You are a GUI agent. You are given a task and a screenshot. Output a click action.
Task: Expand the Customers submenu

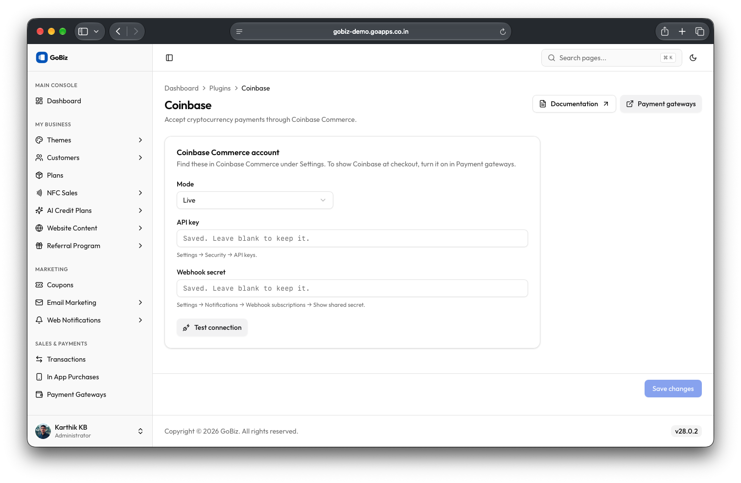(x=90, y=158)
